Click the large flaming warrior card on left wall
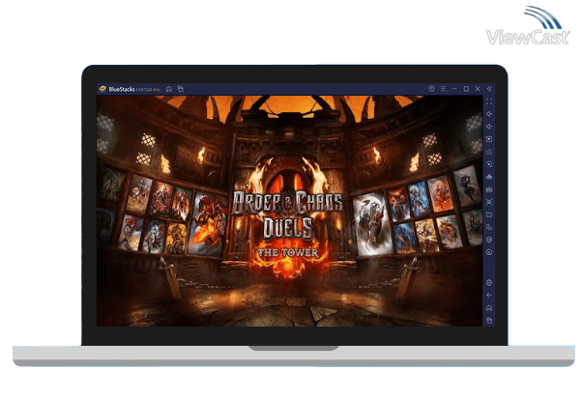This screenshot has height=400, width=582. (x=208, y=224)
